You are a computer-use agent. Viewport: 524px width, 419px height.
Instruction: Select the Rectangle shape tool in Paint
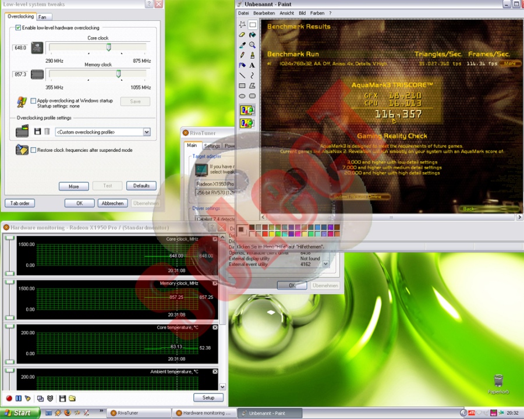pyautogui.click(x=242, y=86)
